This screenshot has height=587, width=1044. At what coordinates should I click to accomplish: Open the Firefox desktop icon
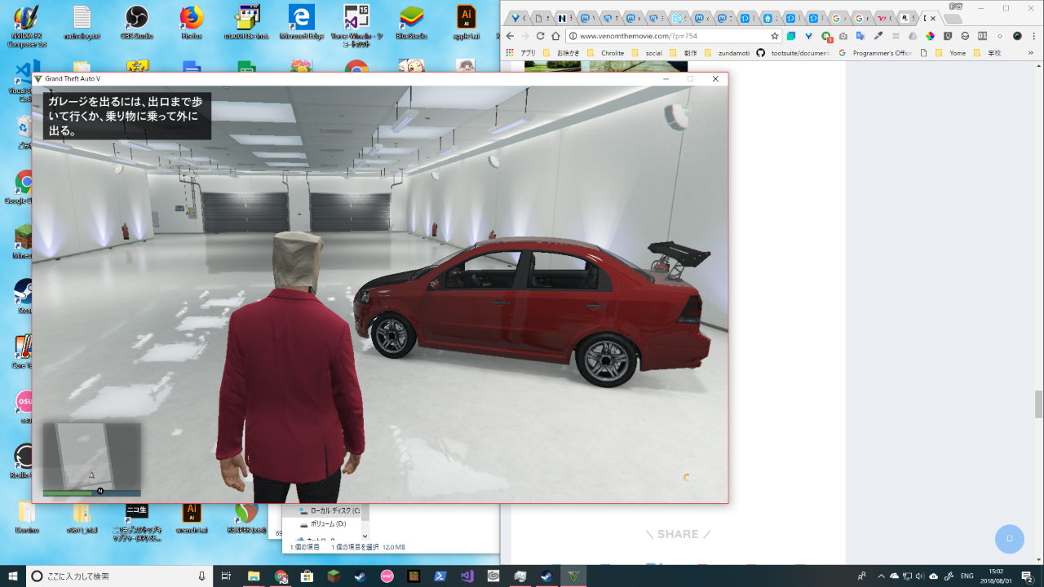[192, 19]
